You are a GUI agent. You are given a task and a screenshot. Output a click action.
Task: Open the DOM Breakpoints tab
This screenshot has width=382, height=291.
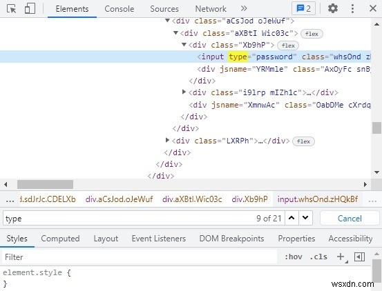pyautogui.click(x=231, y=239)
